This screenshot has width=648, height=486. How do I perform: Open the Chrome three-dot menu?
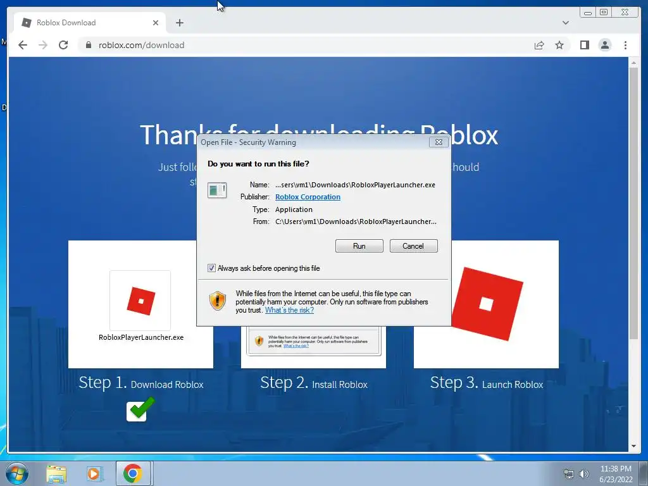(625, 45)
